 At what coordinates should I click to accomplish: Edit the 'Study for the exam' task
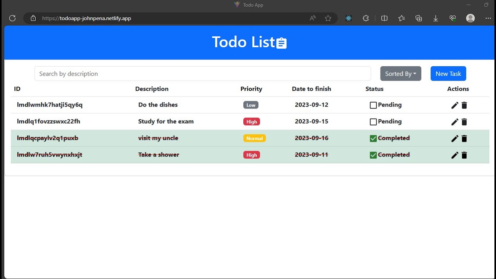pyautogui.click(x=455, y=122)
